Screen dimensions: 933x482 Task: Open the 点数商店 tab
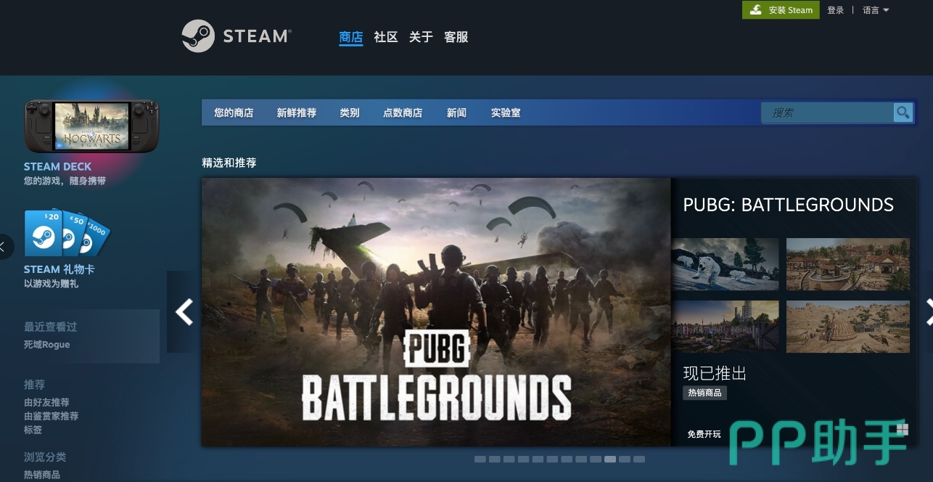coord(403,113)
